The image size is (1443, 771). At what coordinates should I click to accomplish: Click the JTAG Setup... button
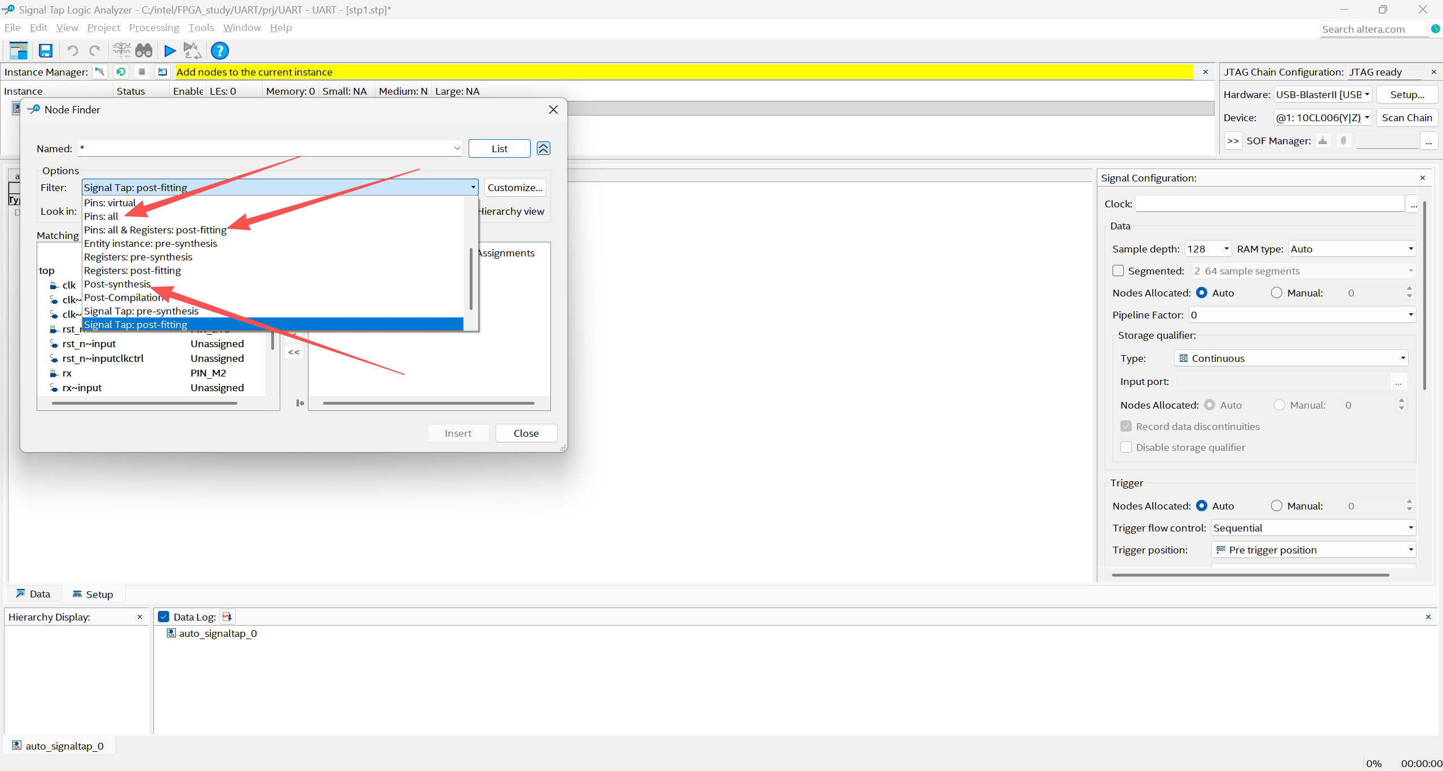pyautogui.click(x=1407, y=94)
